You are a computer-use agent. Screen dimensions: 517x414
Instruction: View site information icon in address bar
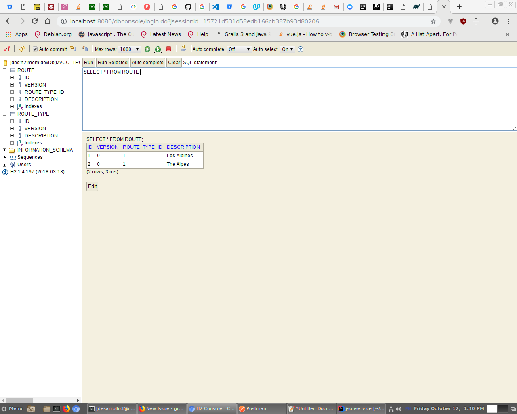coord(63,21)
